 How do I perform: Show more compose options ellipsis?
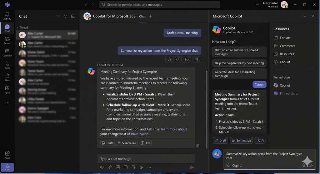(x=149, y=167)
